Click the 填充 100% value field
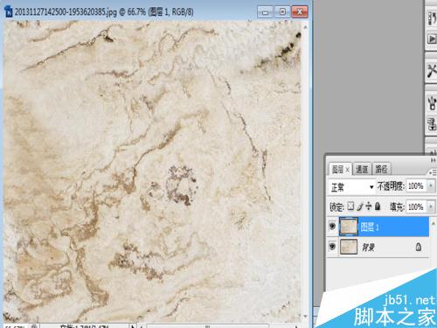This screenshot has width=437, height=328. click(416, 206)
